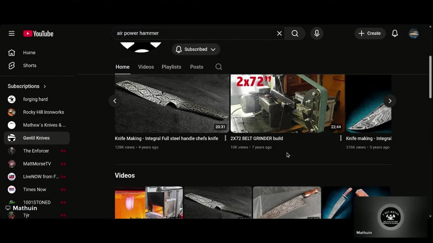Open options for Belt Grinder video
This screenshot has width=433, height=243.
pyautogui.click(x=341, y=138)
